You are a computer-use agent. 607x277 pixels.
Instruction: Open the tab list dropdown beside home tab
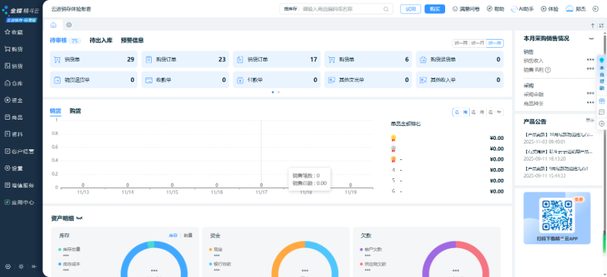[x=69, y=25]
